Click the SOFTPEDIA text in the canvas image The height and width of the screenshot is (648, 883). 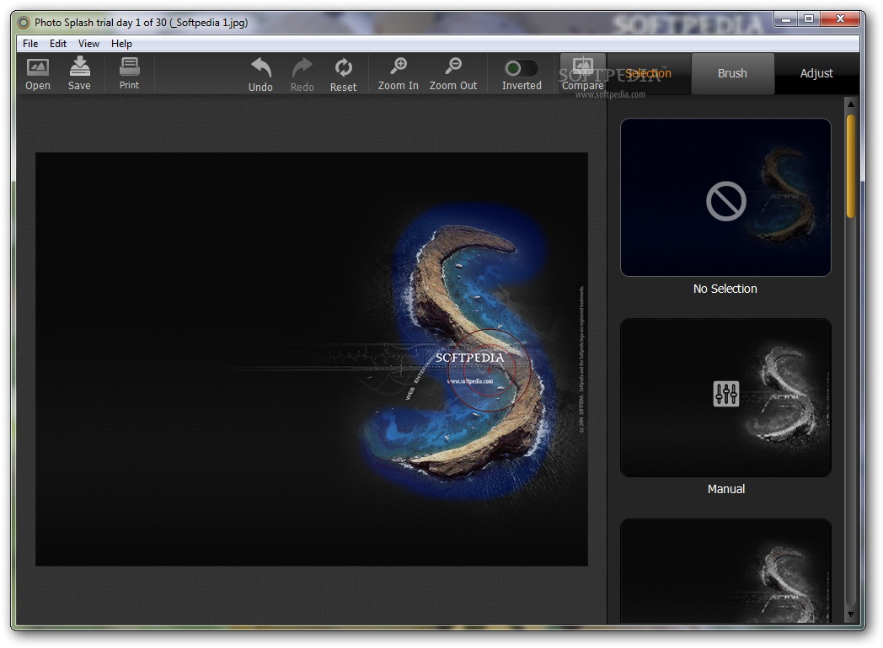tap(469, 358)
